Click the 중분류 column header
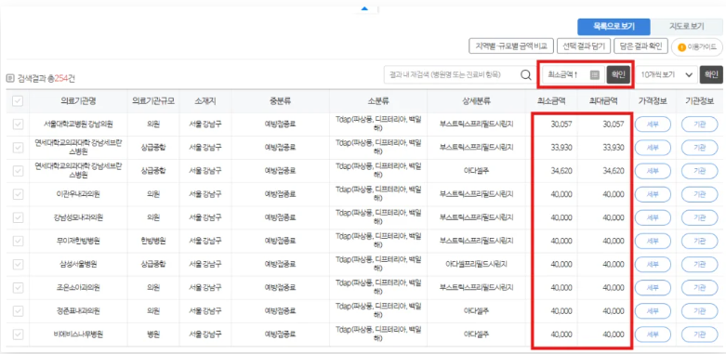 280,101
